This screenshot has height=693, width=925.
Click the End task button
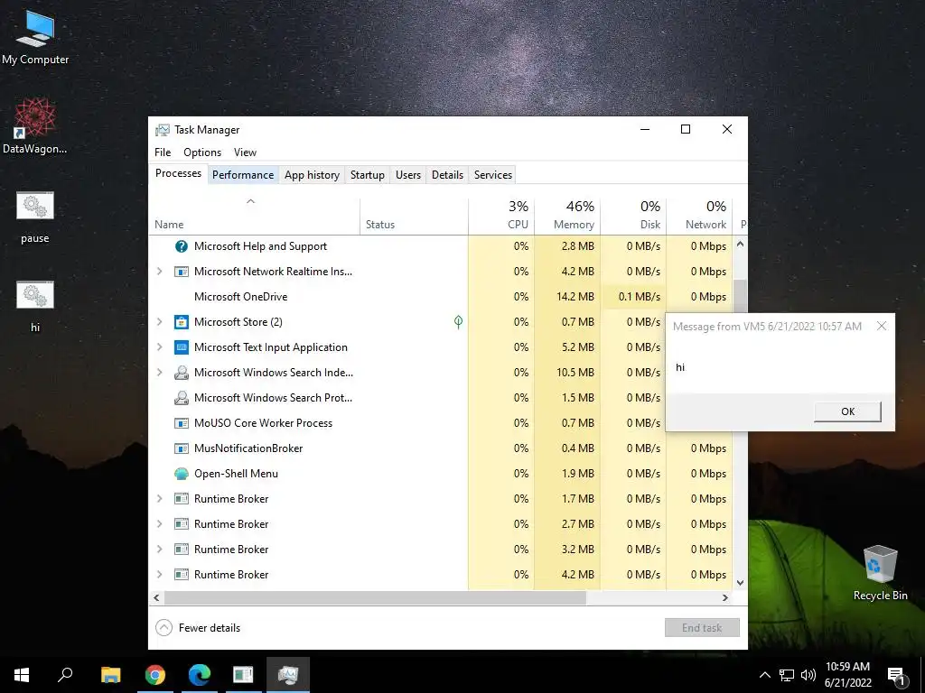[702, 628]
